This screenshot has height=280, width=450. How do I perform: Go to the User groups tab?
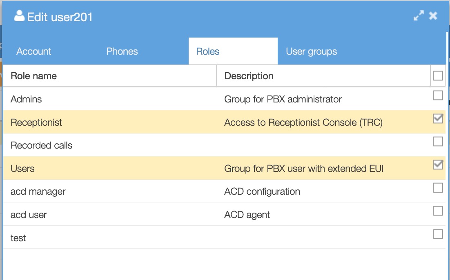[312, 51]
